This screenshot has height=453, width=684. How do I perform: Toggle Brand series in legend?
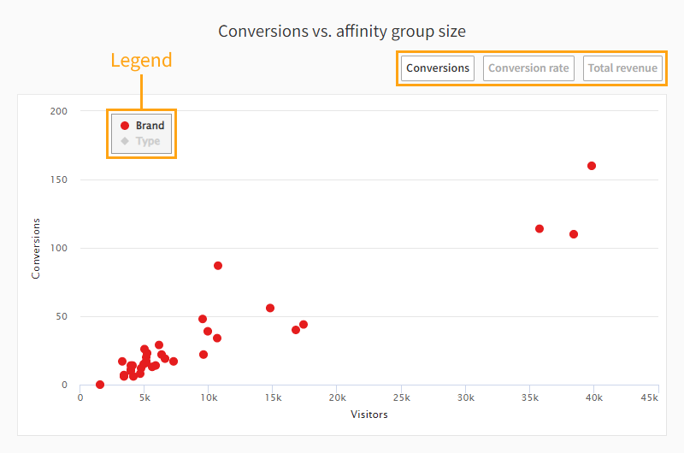coord(150,126)
